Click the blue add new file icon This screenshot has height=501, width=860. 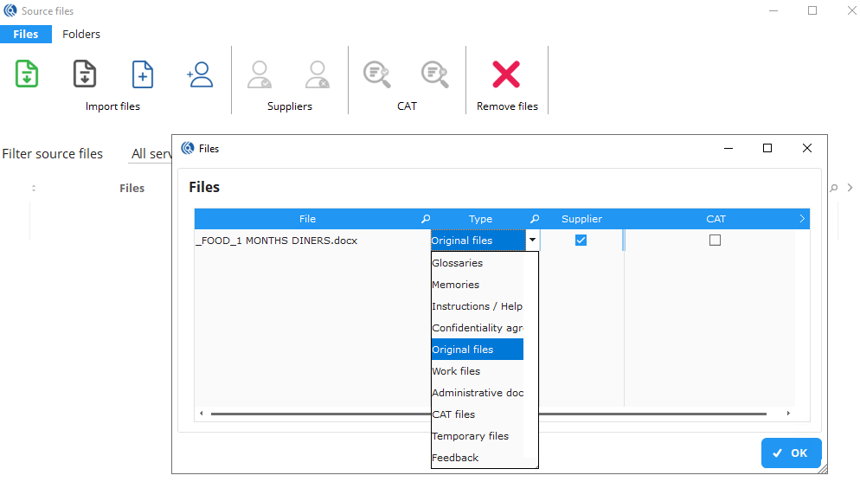(142, 74)
